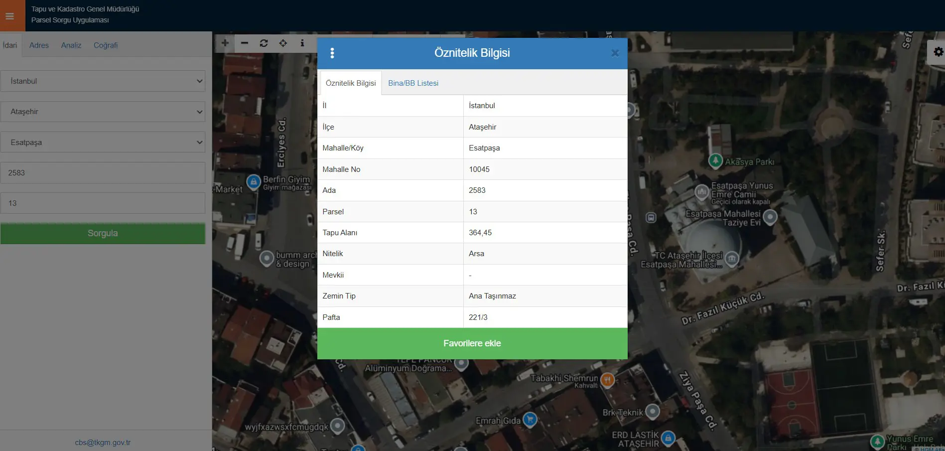Switch to the Coğrafi tab
The height and width of the screenshot is (451, 945).
106,45
